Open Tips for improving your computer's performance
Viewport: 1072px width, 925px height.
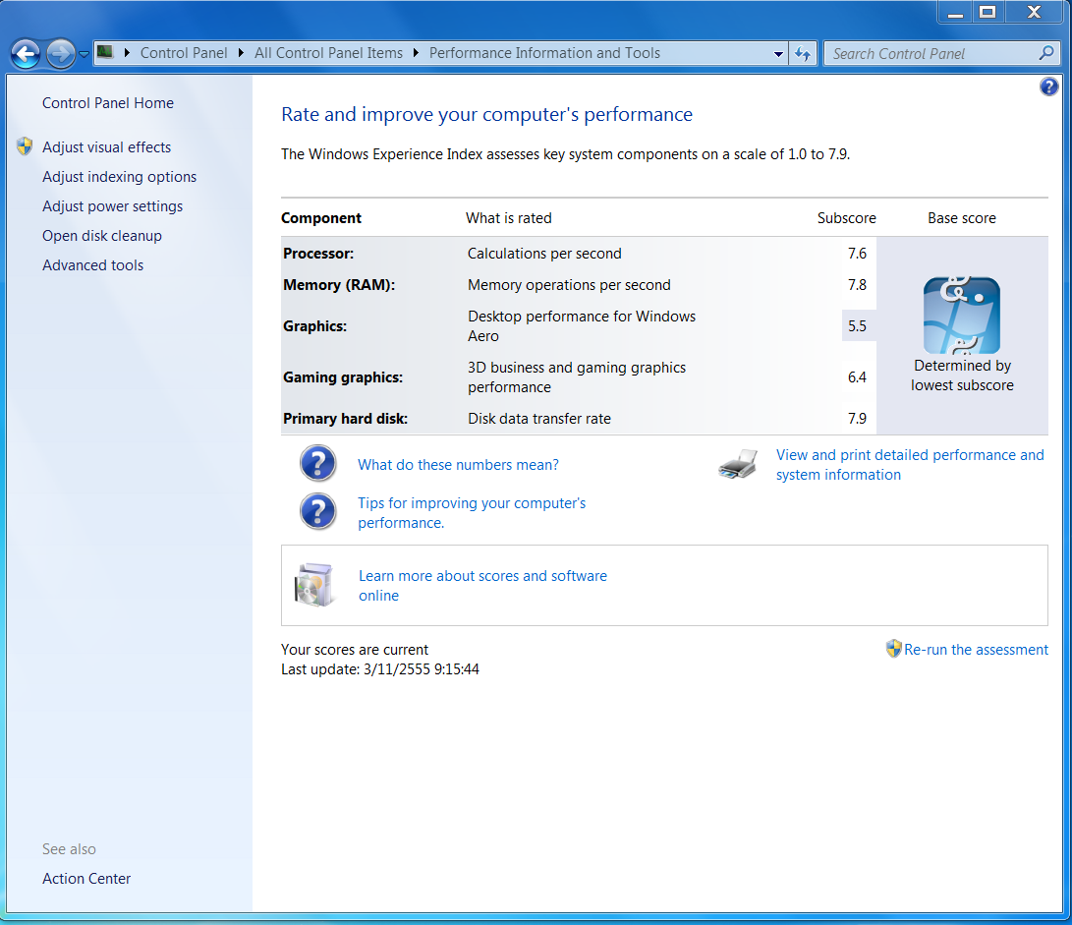point(472,512)
